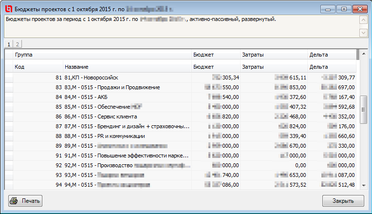Click the Название column header
This screenshot has width=372, height=214.
[127, 66]
